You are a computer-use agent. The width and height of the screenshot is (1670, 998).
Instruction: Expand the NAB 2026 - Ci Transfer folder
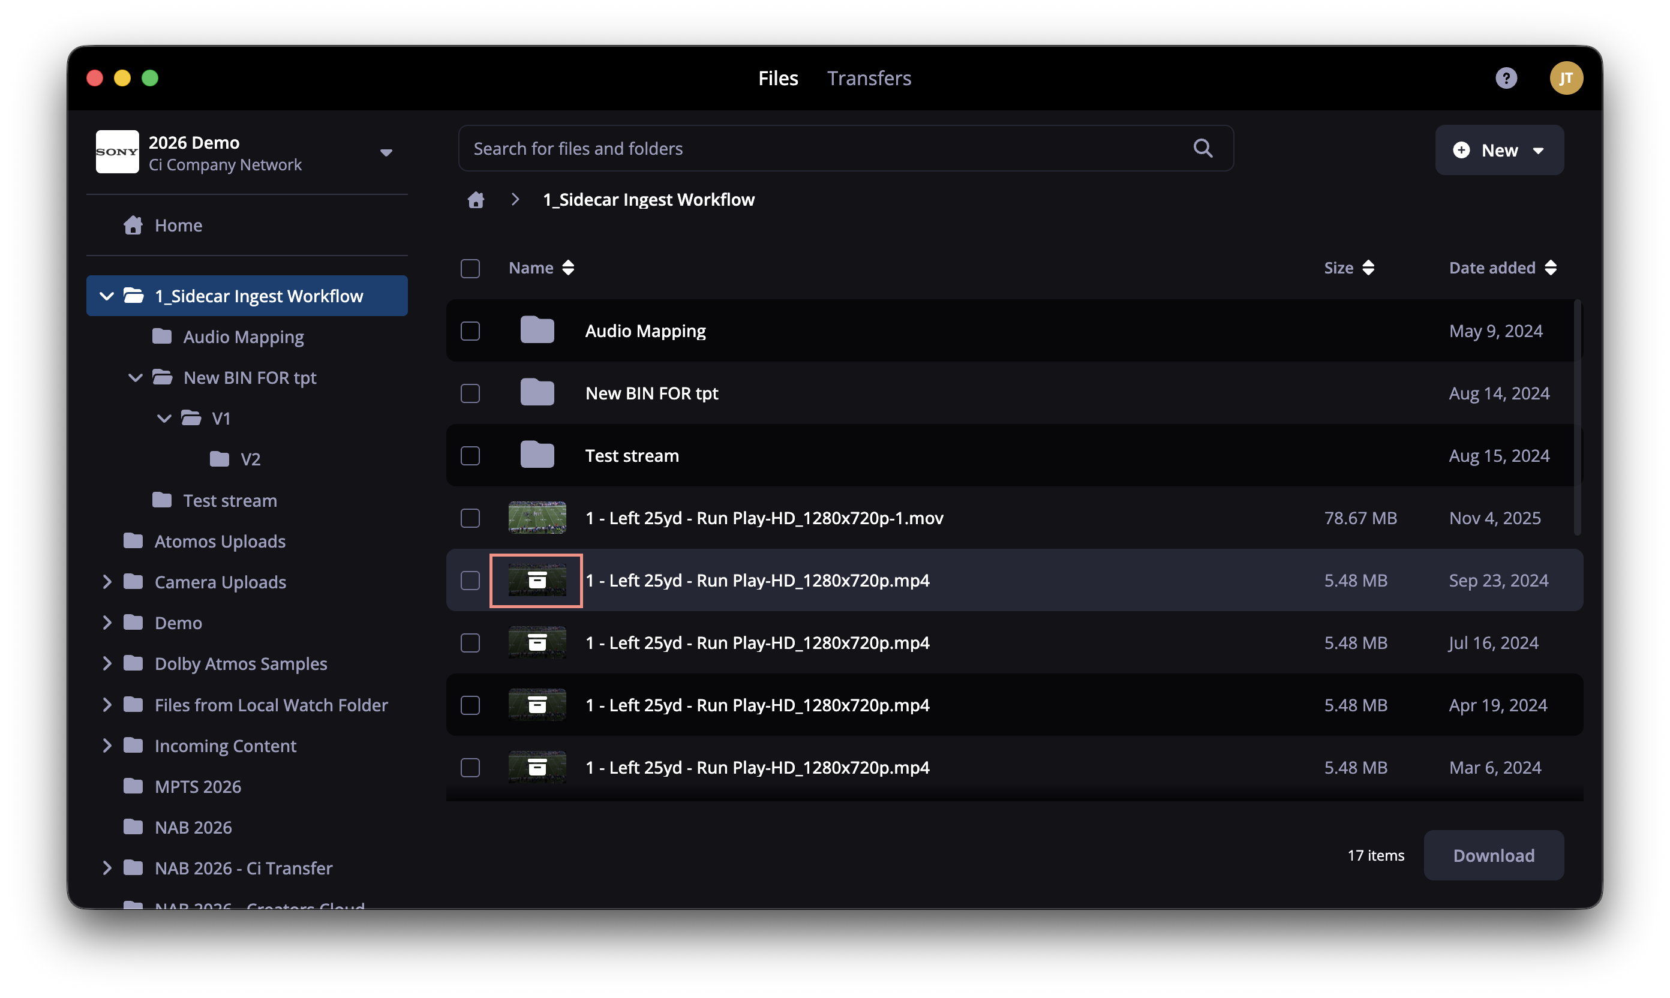[106, 867]
